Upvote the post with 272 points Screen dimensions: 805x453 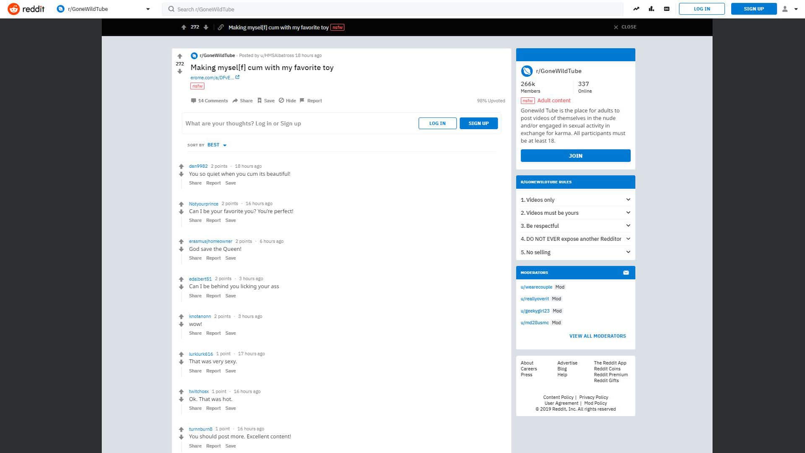coord(180,56)
